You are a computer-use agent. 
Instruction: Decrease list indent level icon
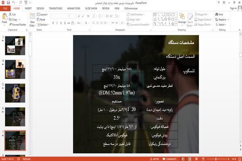pyautogui.click(x=107, y=16)
